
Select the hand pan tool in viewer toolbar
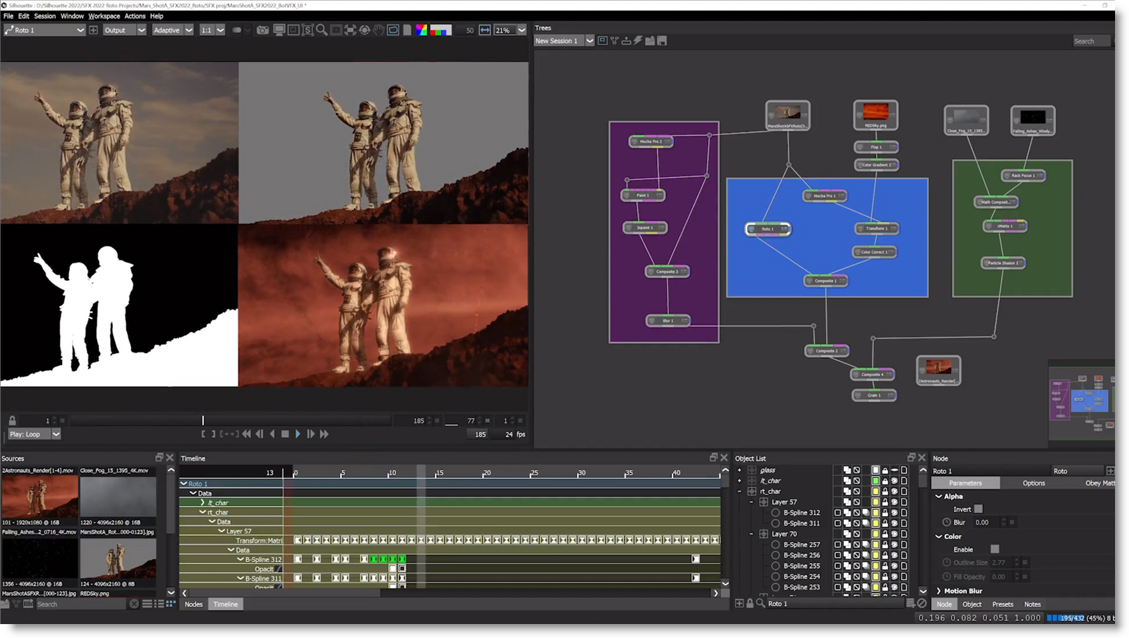pyautogui.click(x=378, y=30)
